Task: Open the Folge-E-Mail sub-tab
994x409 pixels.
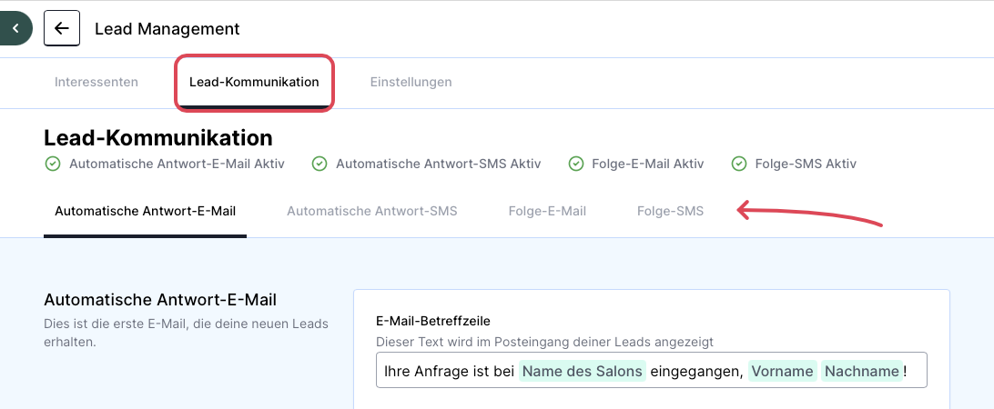Action: pos(547,212)
